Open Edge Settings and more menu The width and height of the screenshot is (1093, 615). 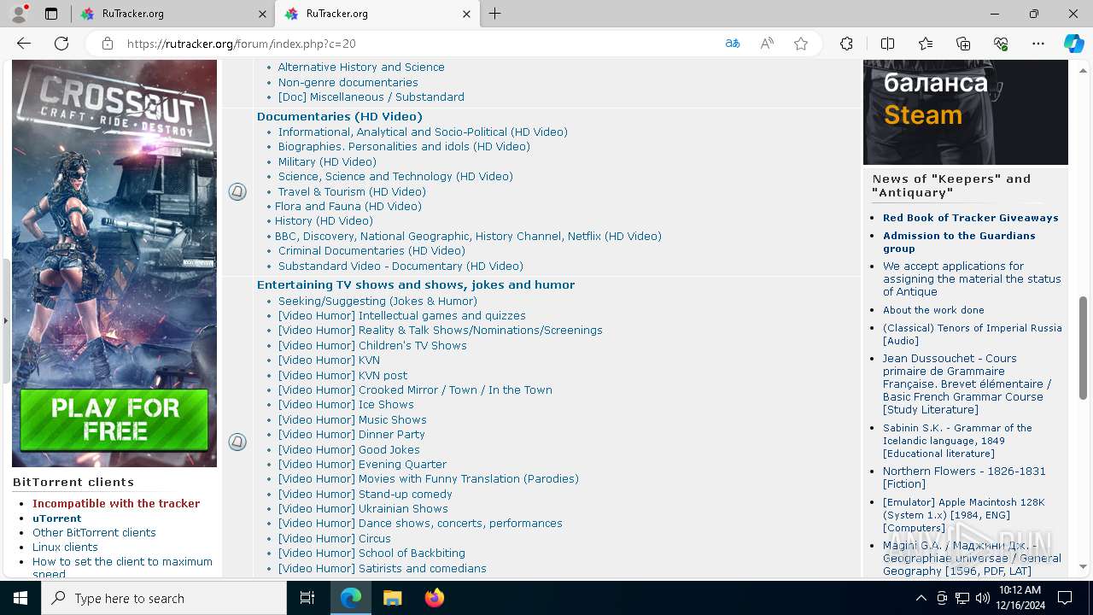(1038, 44)
